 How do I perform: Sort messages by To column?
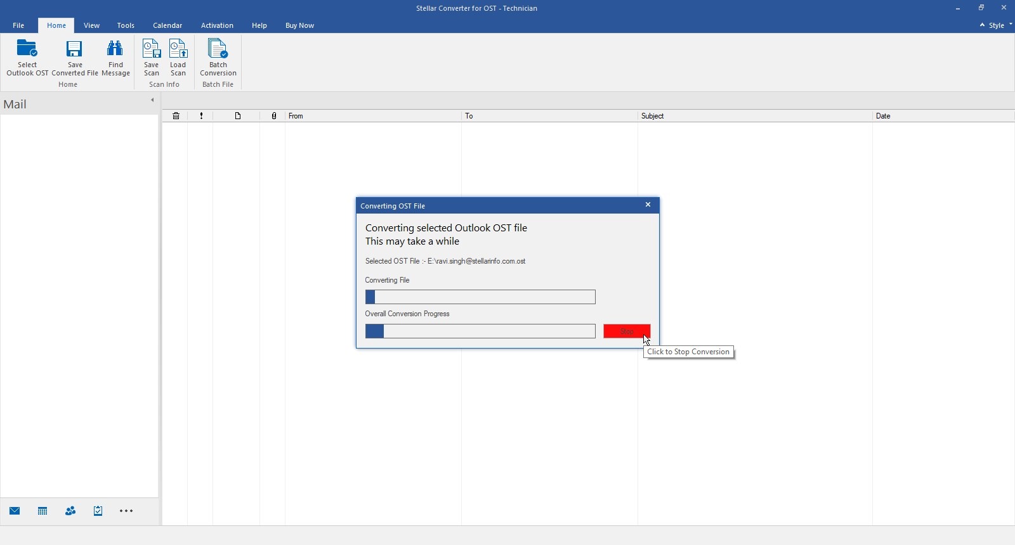(549, 116)
